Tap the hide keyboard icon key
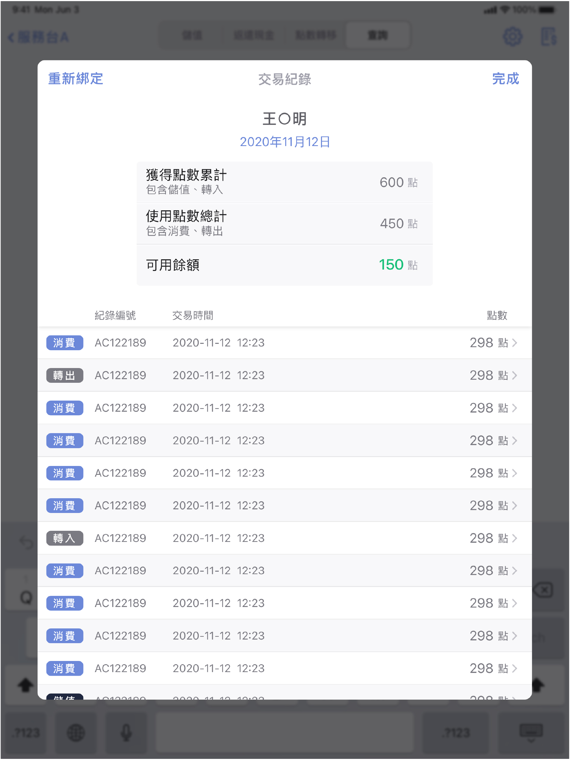Screen dimensions: 570x760 [x=531, y=732]
